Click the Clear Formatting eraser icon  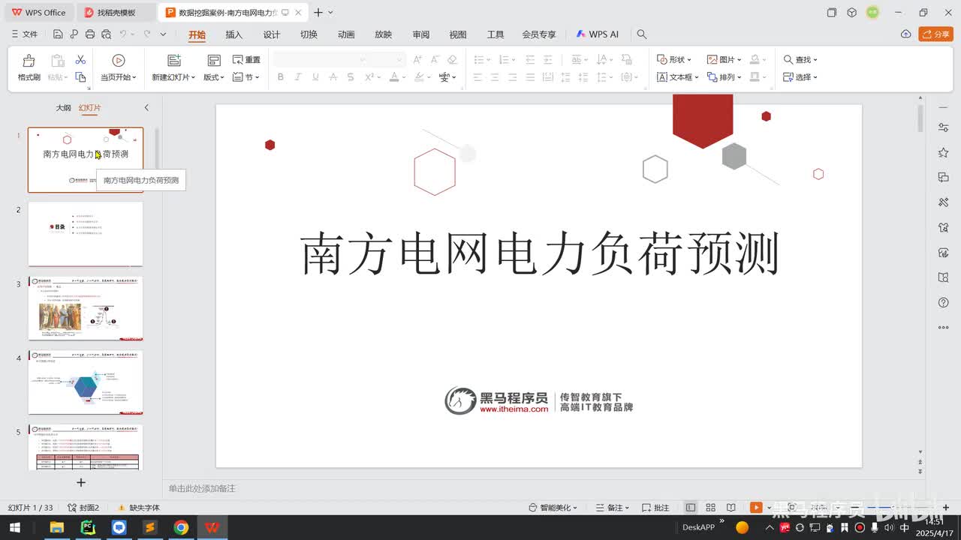pos(452,59)
